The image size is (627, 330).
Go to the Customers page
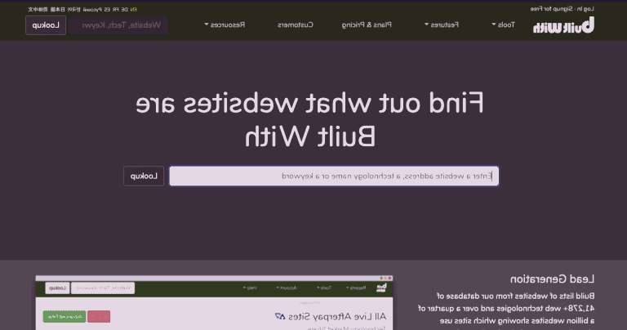[x=296, y=25]
